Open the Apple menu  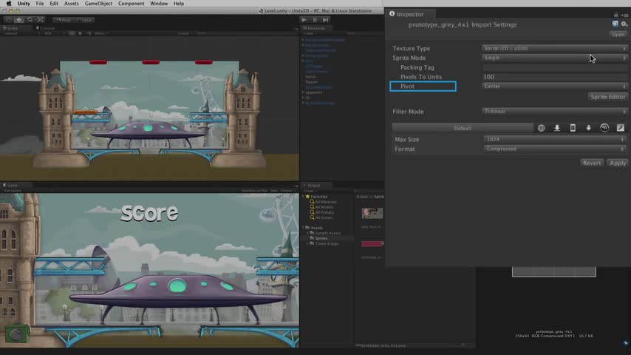click(x=8, y=3)
